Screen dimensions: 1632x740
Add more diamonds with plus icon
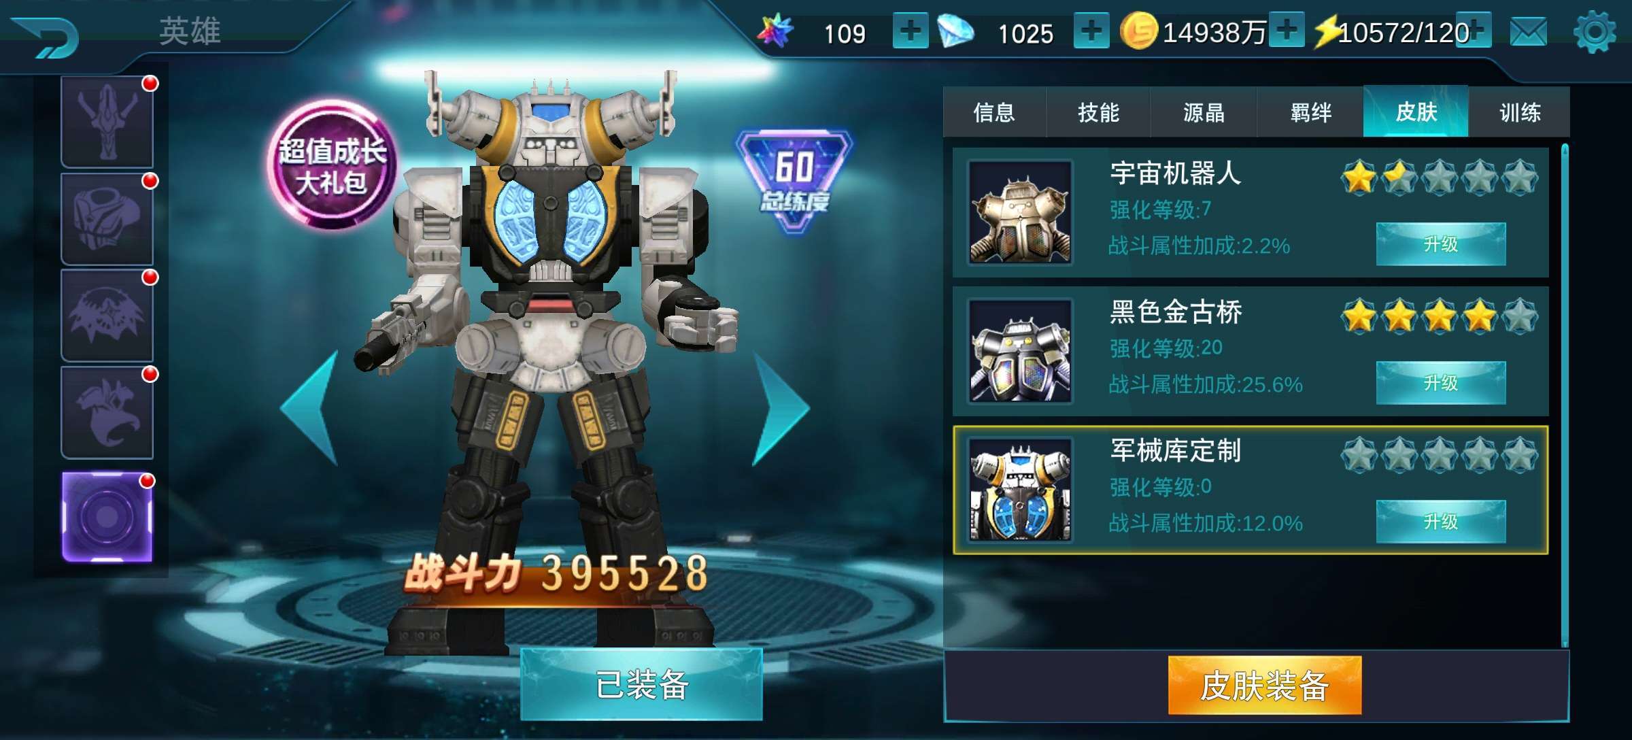1091,31
